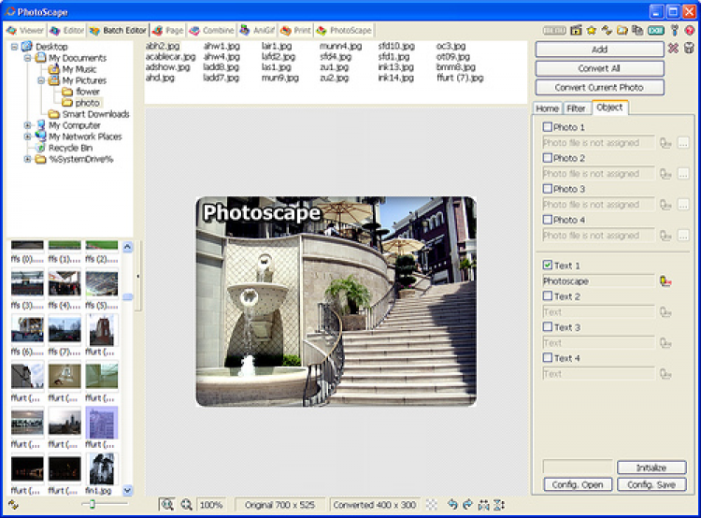Click the red X remove photo icon
This screenshot has width=701, height=518.
pos(673,49)
